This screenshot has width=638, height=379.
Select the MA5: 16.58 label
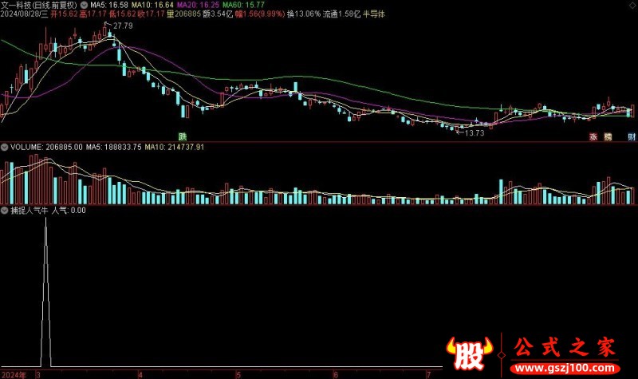[x=109, y=5]
